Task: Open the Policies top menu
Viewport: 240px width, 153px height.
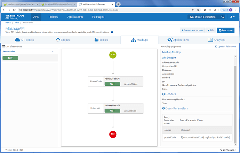Action: point(53,17)
